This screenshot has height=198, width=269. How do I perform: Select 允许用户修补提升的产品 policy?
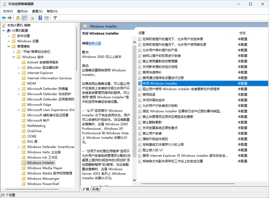click(x=160, y=50)
